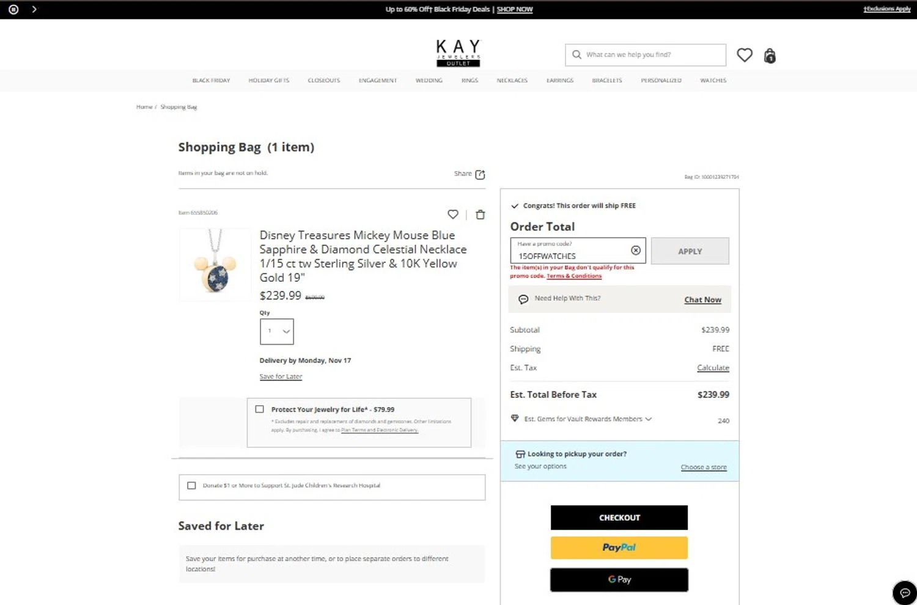Click the Vault Rewards gem icon

coord(515,419)
